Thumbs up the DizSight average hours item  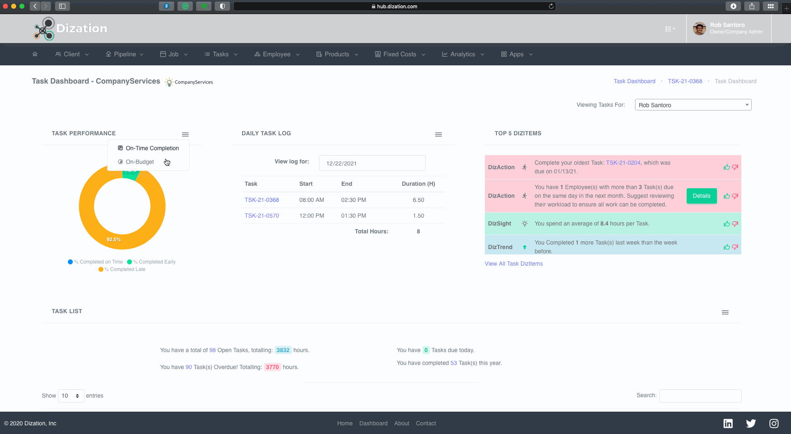point(726,224)
